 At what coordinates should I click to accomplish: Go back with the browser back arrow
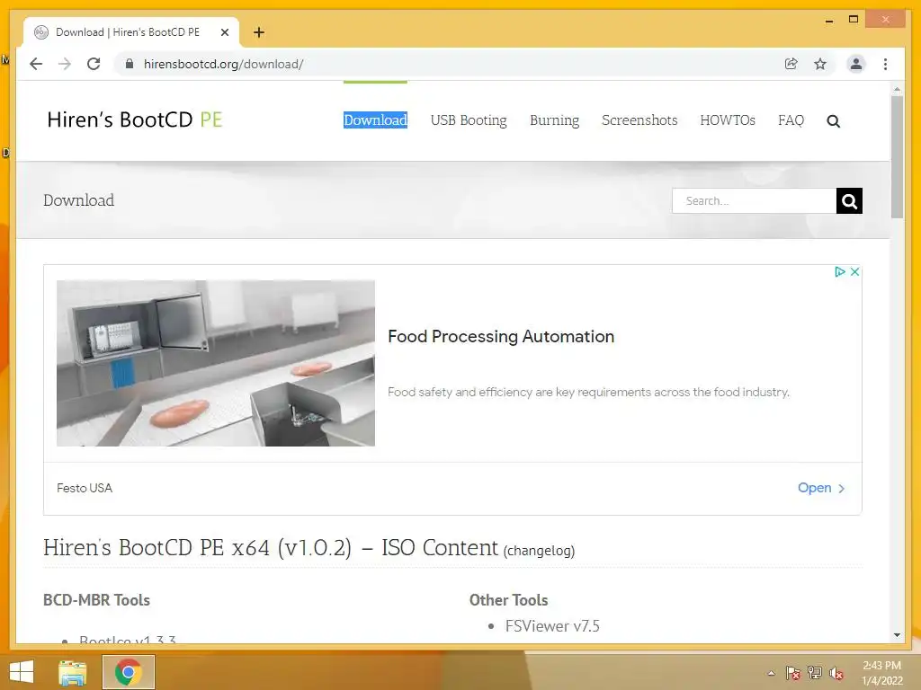(x=36, y=64)
